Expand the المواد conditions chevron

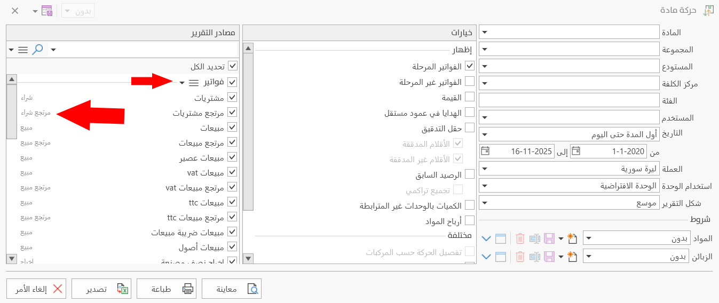coord(486,238)
